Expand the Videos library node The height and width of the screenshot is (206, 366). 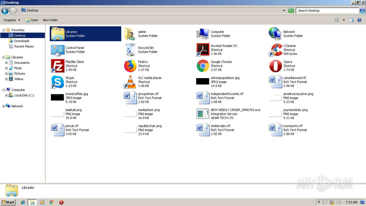[x=6, y=79]
